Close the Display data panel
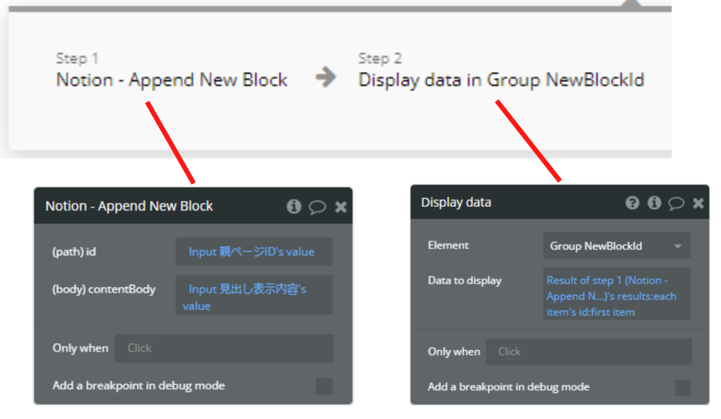 [x=698, y=203]
